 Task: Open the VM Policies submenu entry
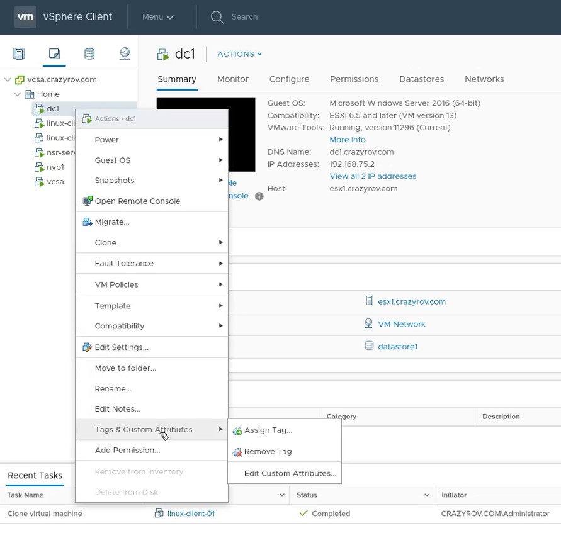152,284
